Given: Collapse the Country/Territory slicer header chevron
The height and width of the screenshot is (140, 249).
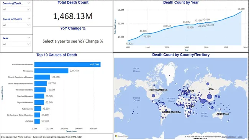Looking at the screenshot, I should coord(29,3).
